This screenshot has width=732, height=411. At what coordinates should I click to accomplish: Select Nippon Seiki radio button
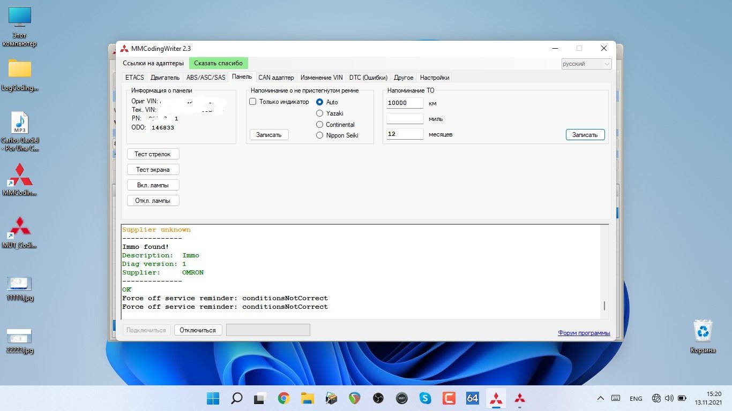320,135
